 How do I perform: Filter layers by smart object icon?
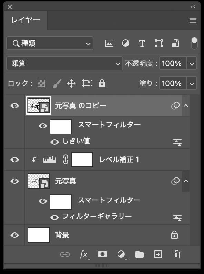176,43
